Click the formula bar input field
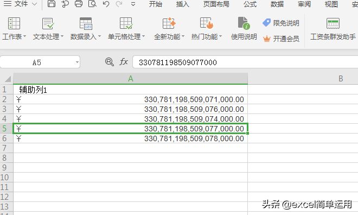The width and height of the screenshot is (358, 215). pos(245,62)
